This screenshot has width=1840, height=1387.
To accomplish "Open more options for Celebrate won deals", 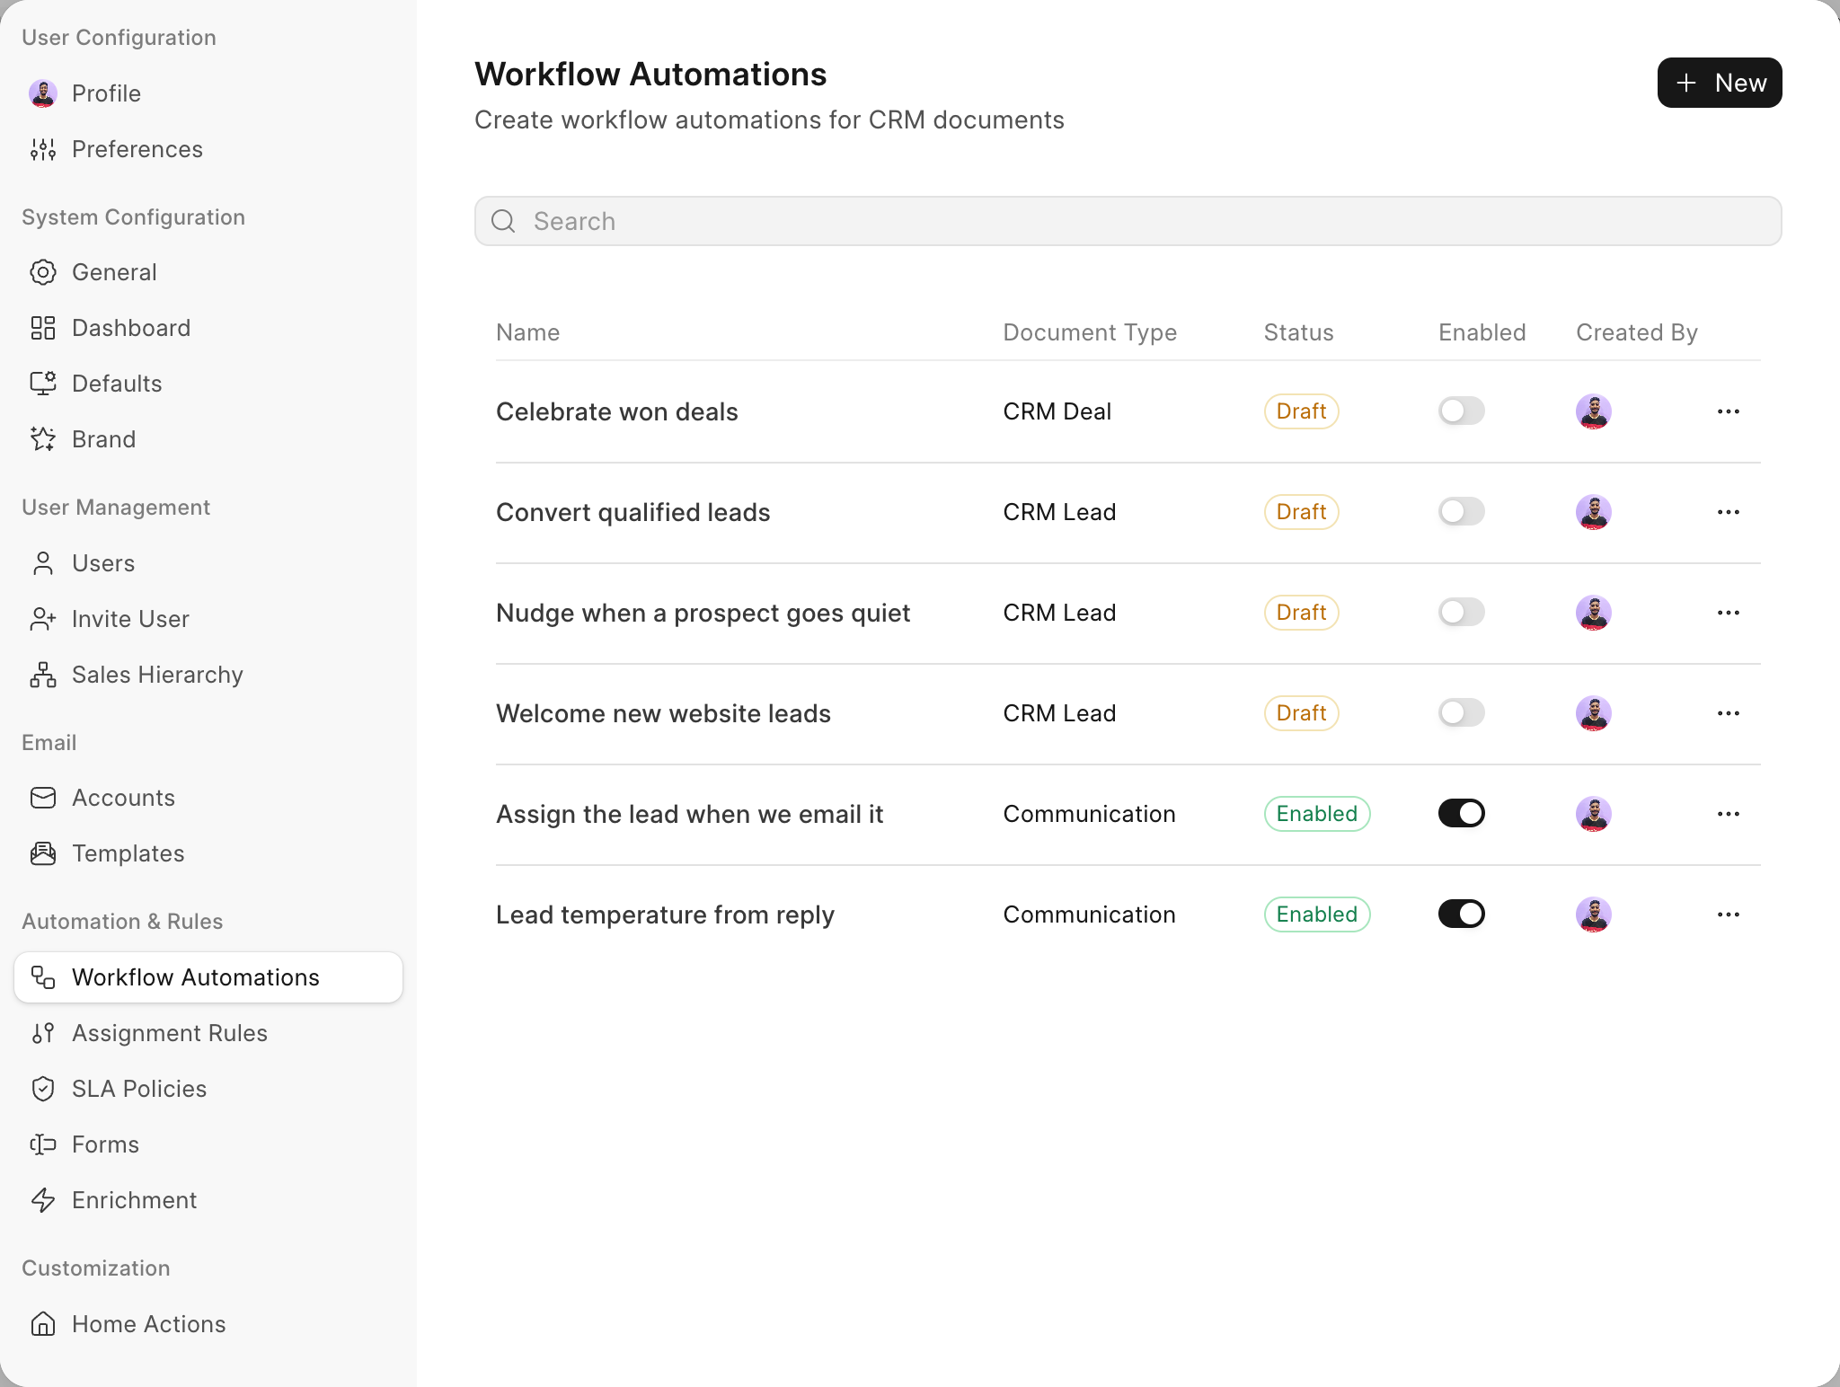I will tap(1729, 411).
